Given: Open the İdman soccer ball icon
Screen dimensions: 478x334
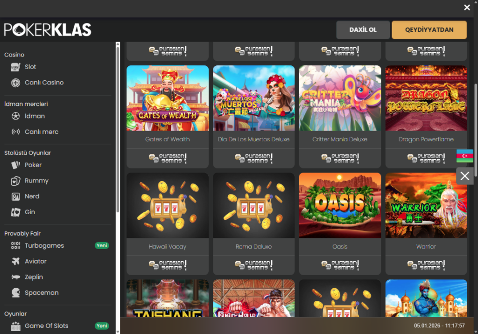Looking at the screenshot, I should 15,116.
